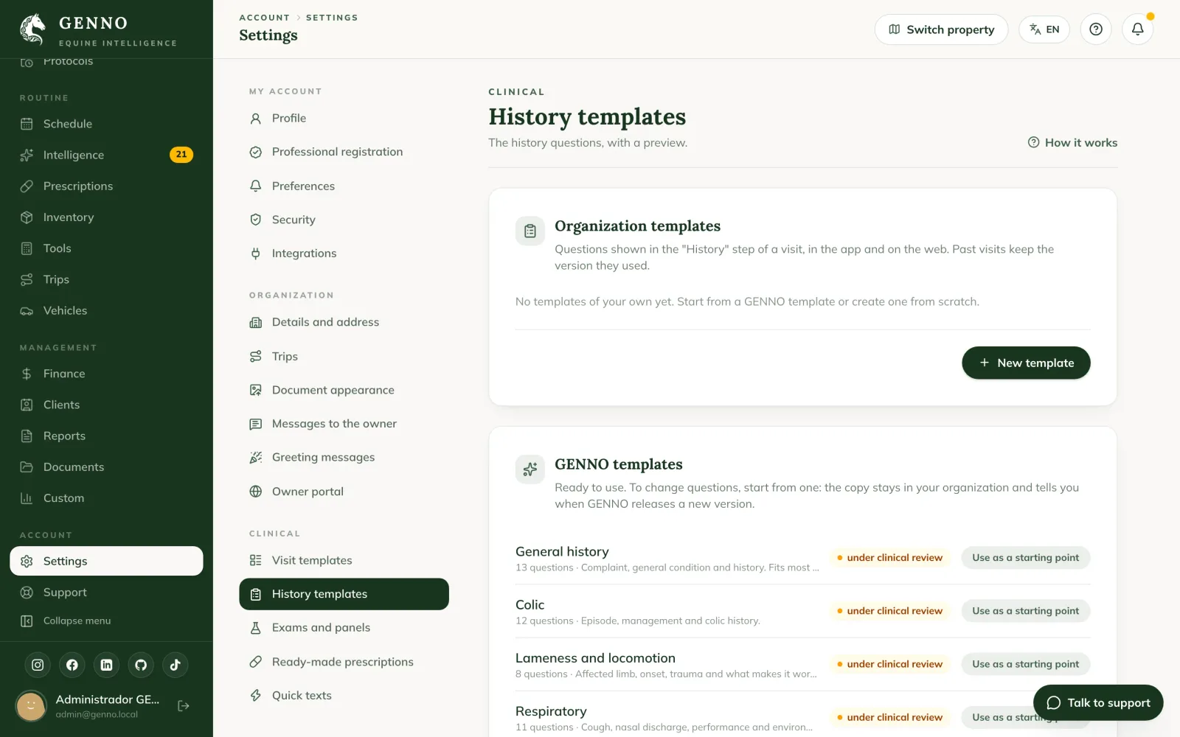Open Vehicles in sidebar
This screenshot has height=737, width=1180.
[106, 310]
